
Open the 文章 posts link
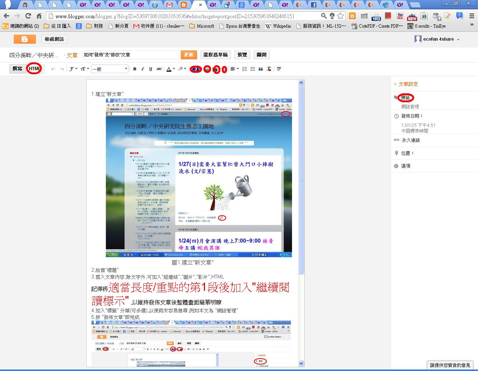coord(72,55)
